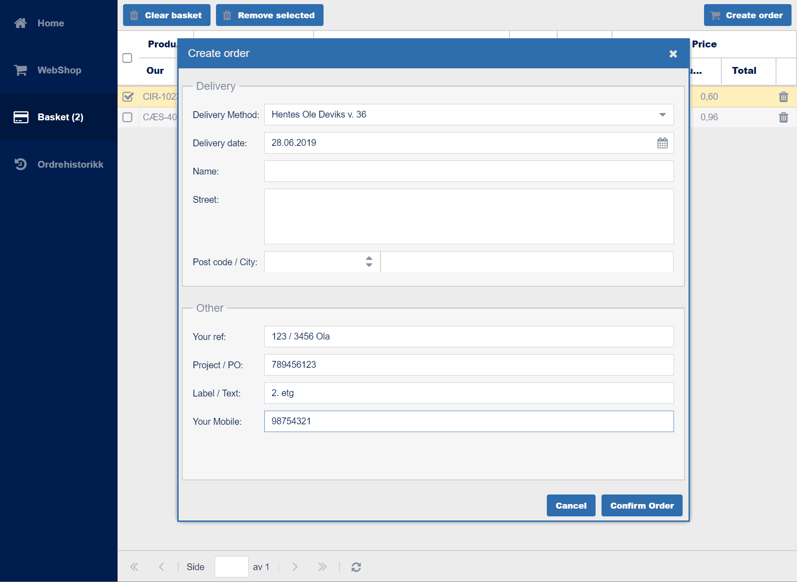Viewport: 797px width, 582px height.
Task: Go to the next page arrow
Action: click(x=295, y=567)
